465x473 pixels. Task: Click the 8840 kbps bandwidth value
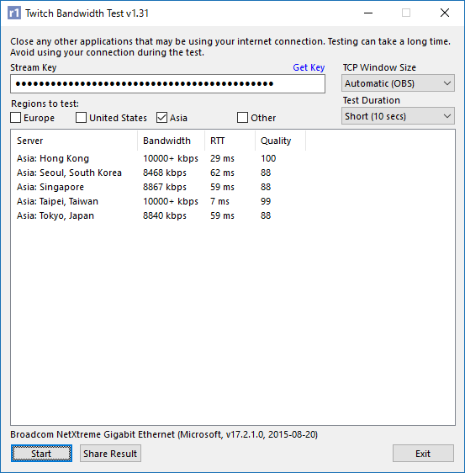click(165, 215)
